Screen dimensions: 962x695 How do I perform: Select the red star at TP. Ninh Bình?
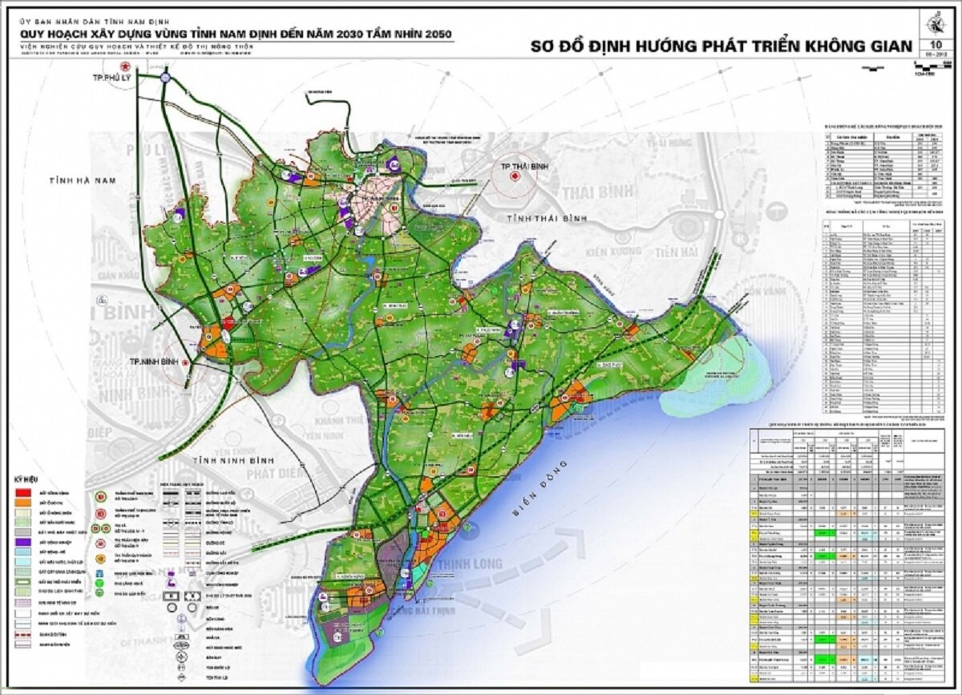pyautogui.click(x=187, y=363)
